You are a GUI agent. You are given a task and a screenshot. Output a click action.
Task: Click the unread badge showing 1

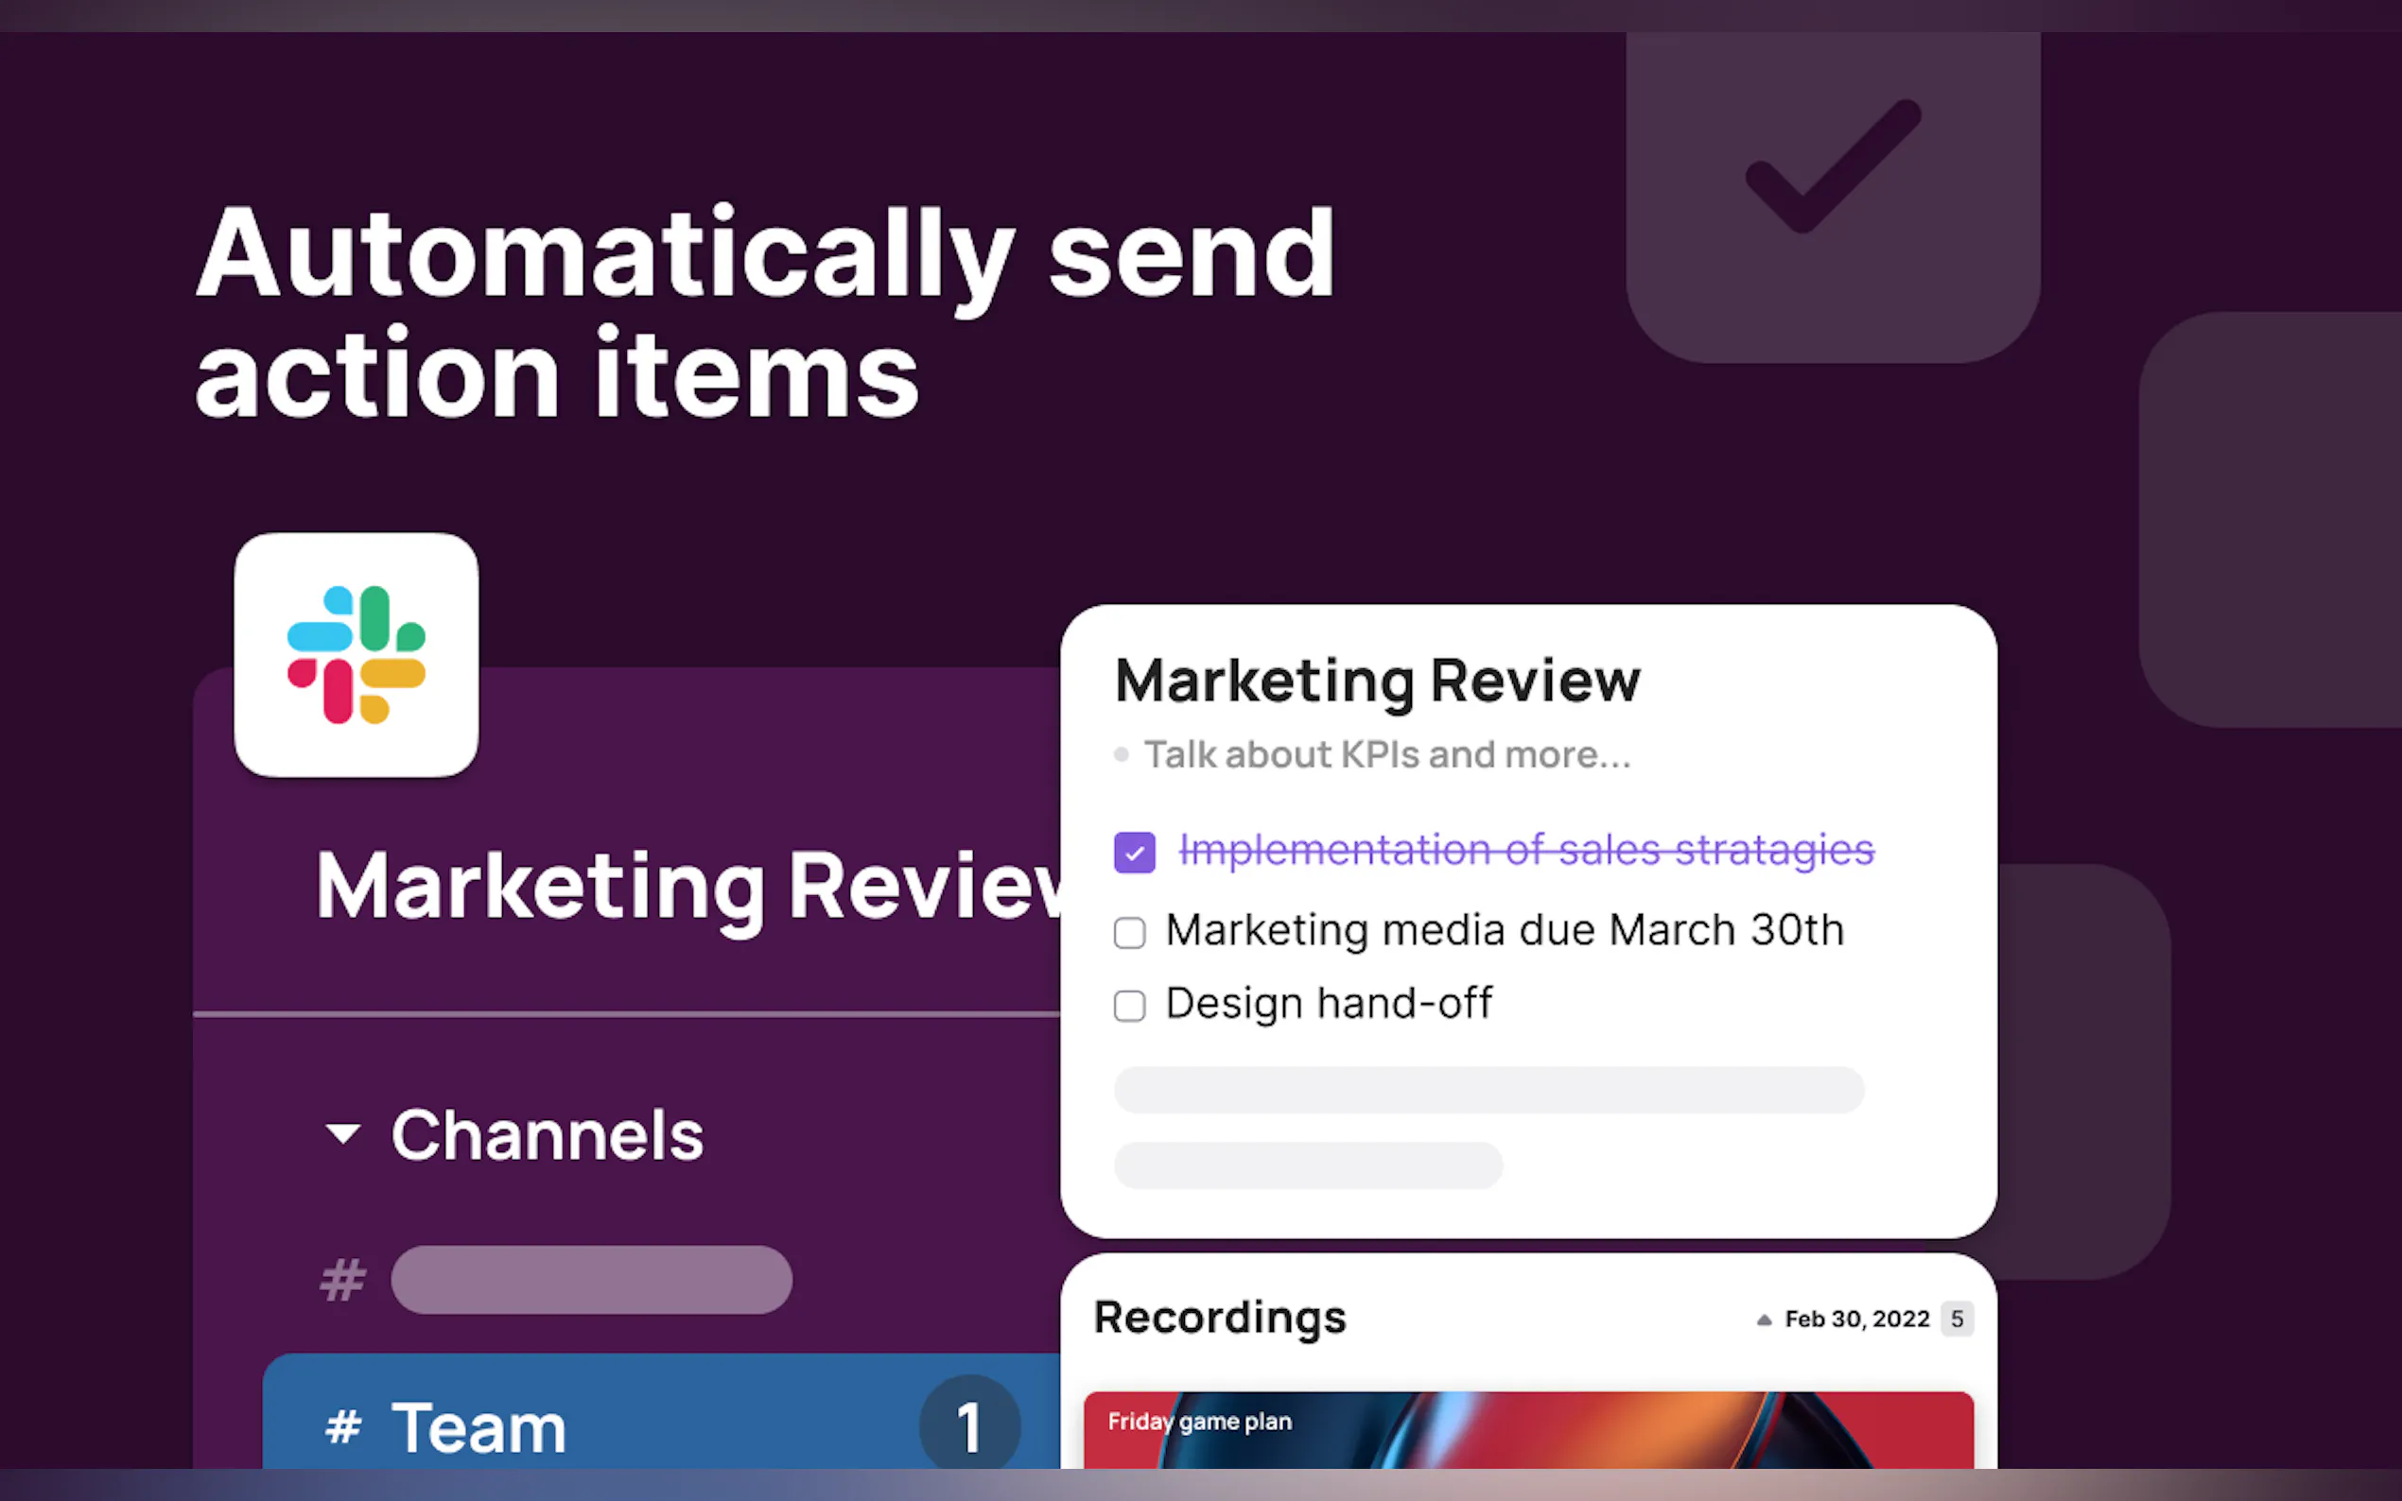(968, 1426)
